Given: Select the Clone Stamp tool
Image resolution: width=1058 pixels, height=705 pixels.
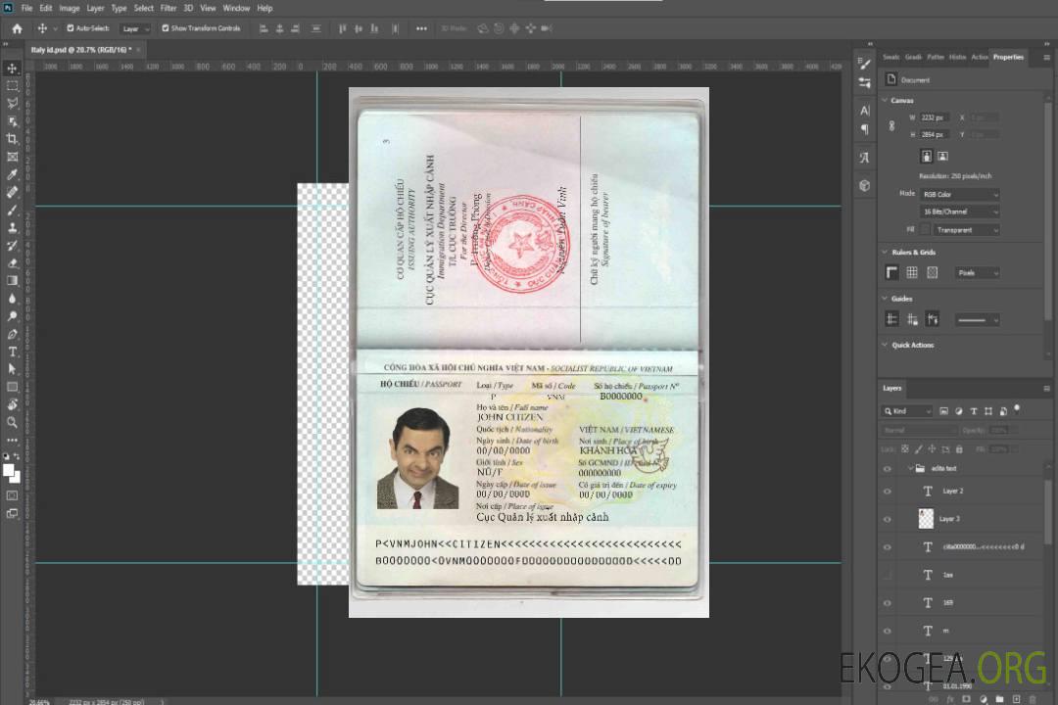Looking at the screenshot, I should click(12, 228).
